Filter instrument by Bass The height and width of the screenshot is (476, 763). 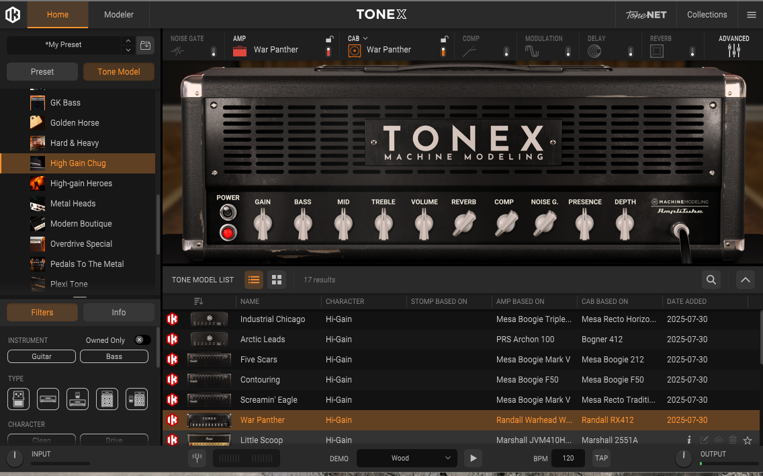click(x=114, y=356)
